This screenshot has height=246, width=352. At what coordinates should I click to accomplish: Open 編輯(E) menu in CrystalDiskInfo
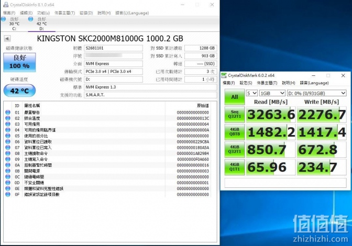tap(26, 13)
